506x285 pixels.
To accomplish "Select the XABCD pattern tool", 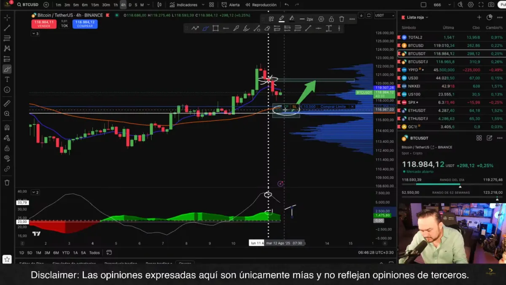I will (x=7, y=49).
